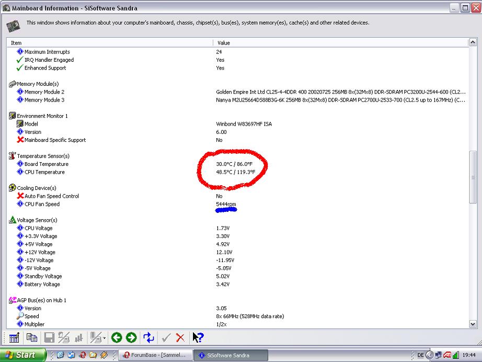Click the vertical scrollbar thumb
Image resolution: width=482 pixels, height=362 pixels.
(473, 177)
